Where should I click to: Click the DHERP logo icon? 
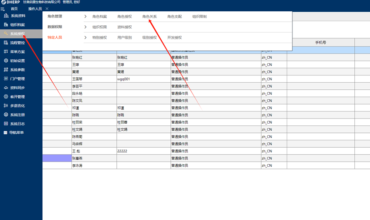3,2
